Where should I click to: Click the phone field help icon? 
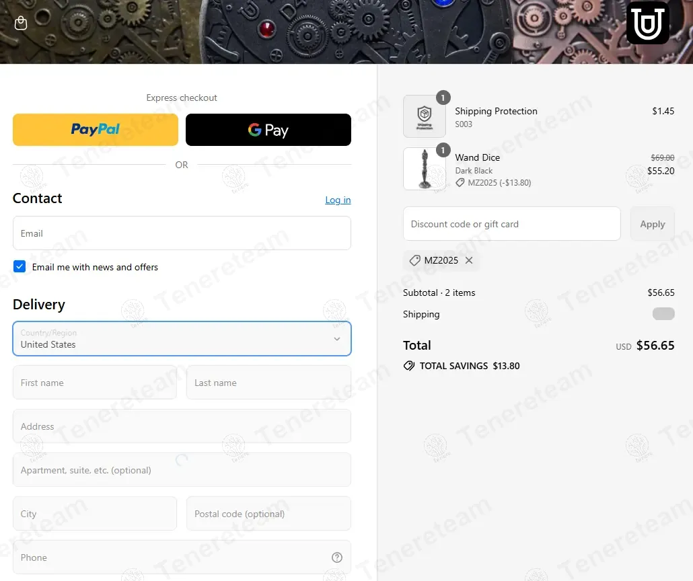point(337,557)
